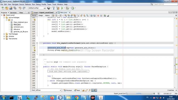This screenshot has width=178, height=100.
Task: Switch to Output - Export_excel (run) tab
Action: click(x=43, y=12)
